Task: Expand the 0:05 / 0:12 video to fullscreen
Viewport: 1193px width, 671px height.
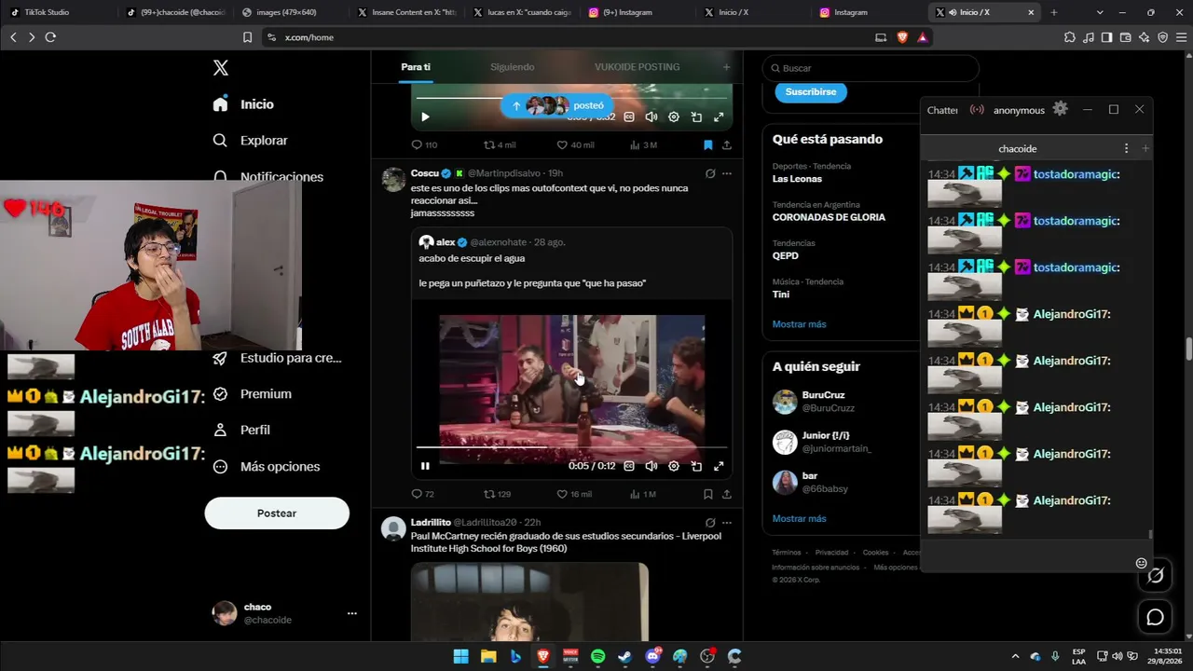Action: pyautogui.click(x=719, y=466)
